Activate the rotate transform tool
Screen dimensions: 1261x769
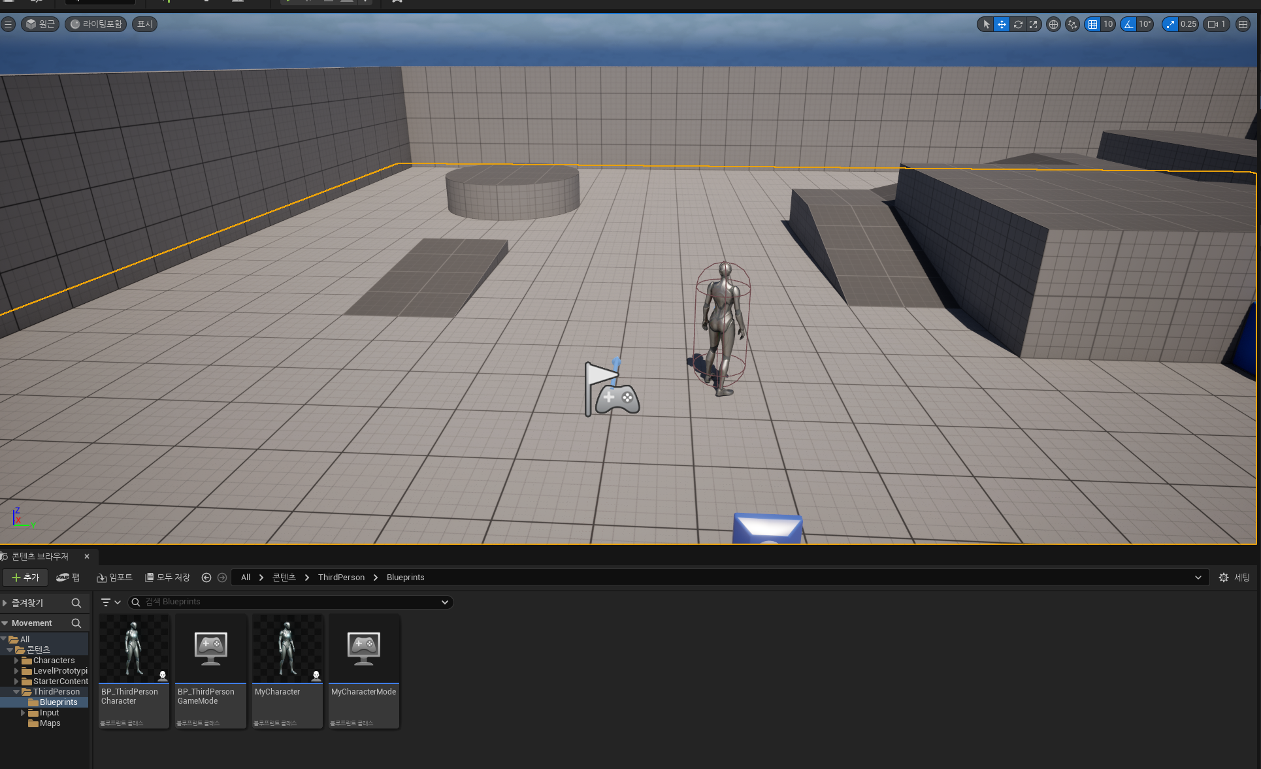click(1018, 24)
